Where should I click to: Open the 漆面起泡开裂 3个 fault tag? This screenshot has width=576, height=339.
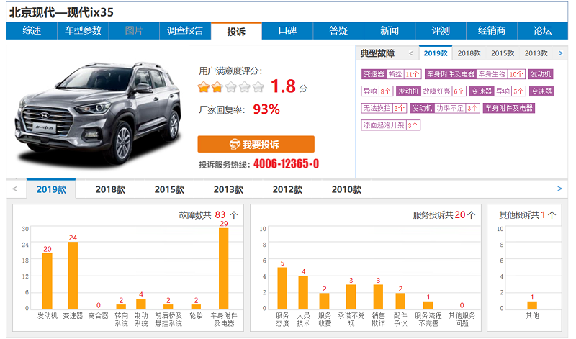click(x=391, y=125)
